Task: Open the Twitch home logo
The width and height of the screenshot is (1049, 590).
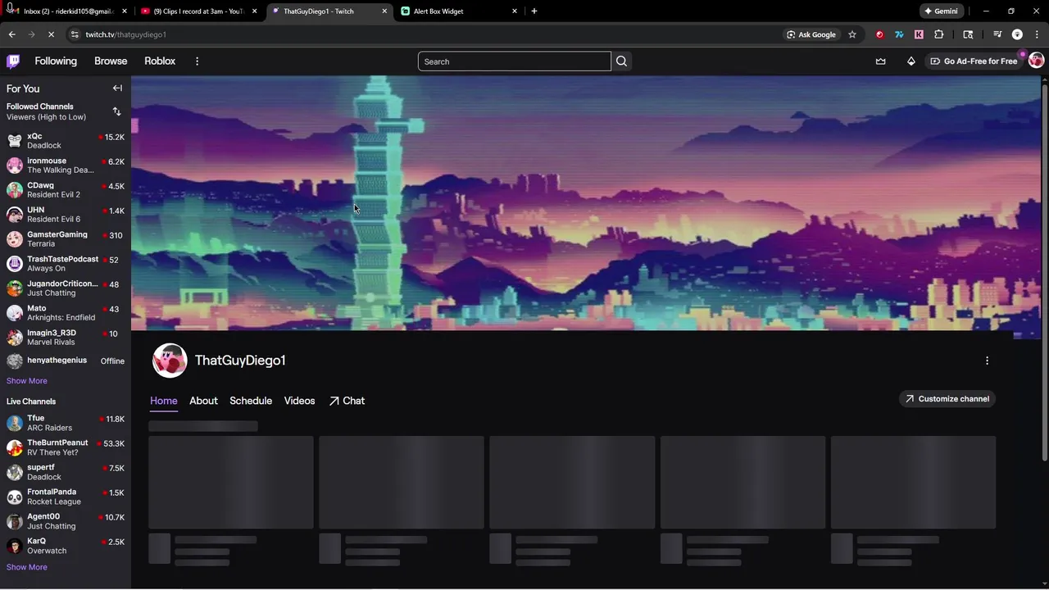Action: coord(13,61)
